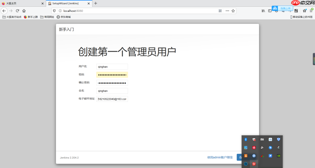
Task: Click the Baidu Netdisk upload extension icon
Action: pyautogui.click(x=275, y=8)
